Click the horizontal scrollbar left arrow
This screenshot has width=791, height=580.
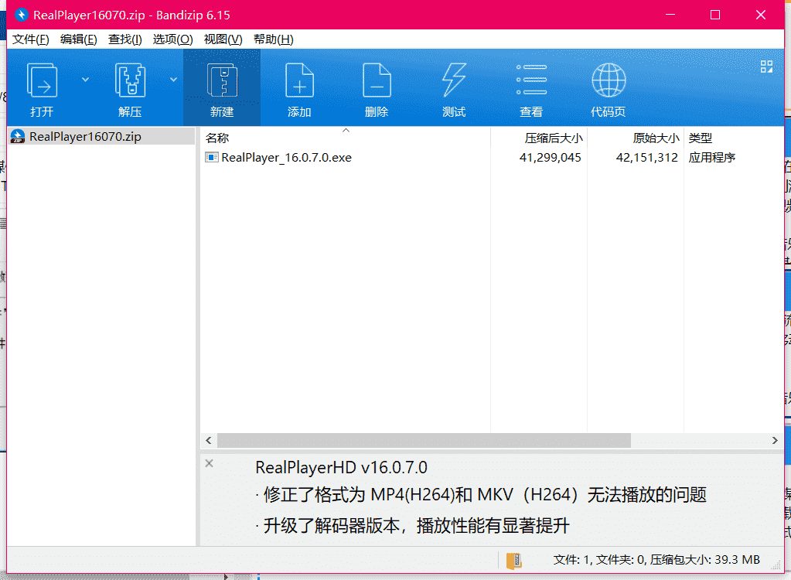click(208, 440)
